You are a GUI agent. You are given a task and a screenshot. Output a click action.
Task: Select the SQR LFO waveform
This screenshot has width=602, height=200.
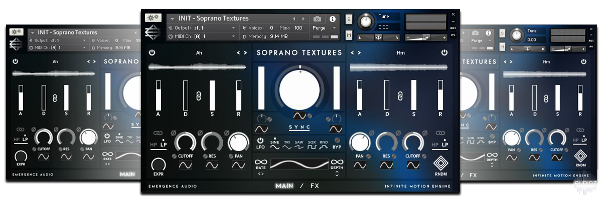[312, 144]
